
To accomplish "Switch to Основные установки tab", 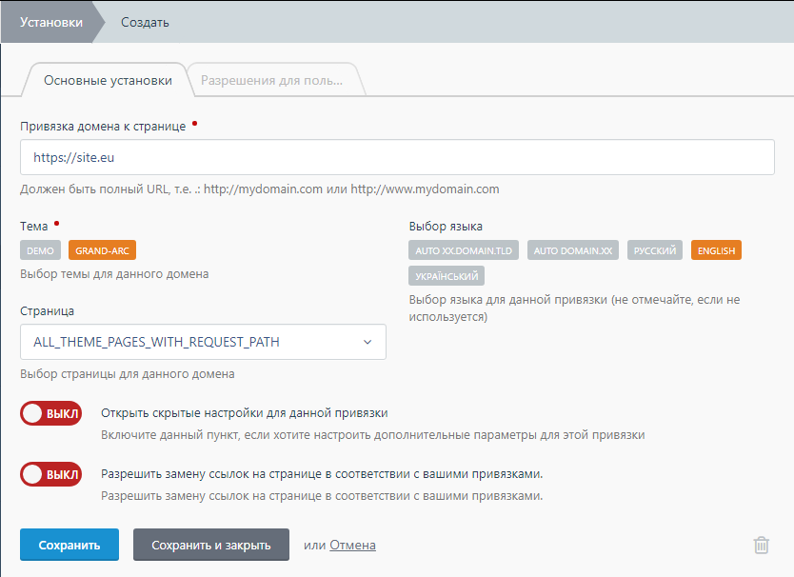I will [x=108, y=80].
